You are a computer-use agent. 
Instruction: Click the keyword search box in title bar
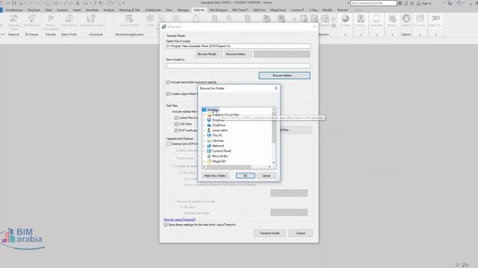click(373, 3)
